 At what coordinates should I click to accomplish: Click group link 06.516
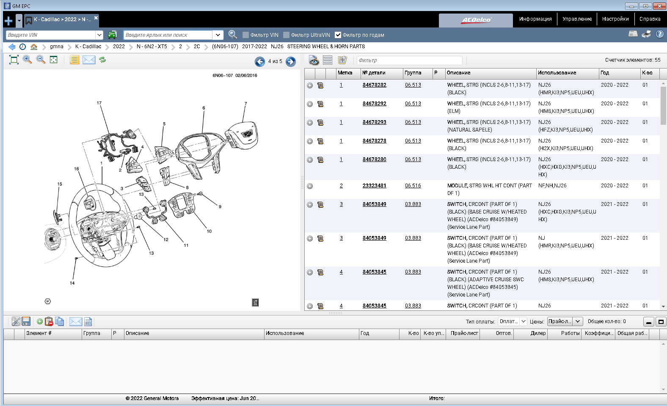tap(413, 186)
